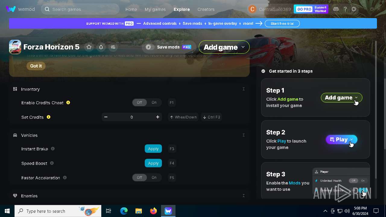Show hidden system tray icons
Screen dimensions: 386x217
[325, 211]
